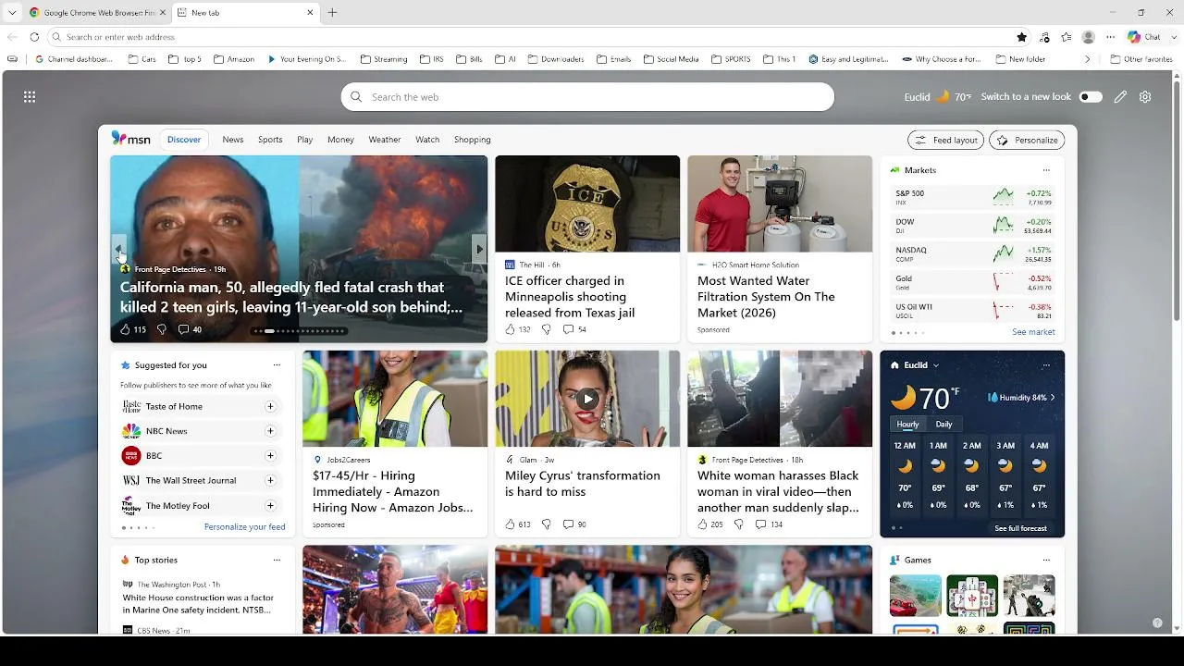Screen dimensions: 1184x666
Task: Open the Social Media bookmarks folder
Action: (672, 59)
